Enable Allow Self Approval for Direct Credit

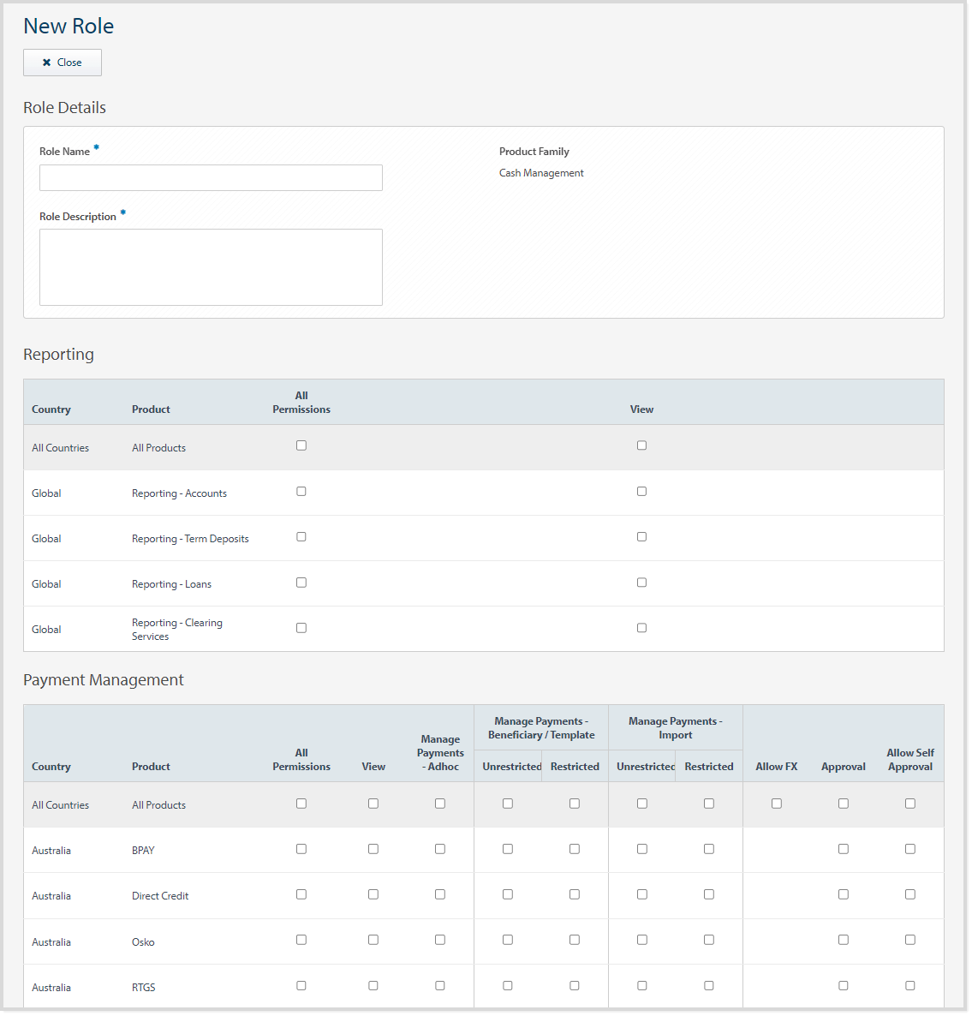coord(910,894)
